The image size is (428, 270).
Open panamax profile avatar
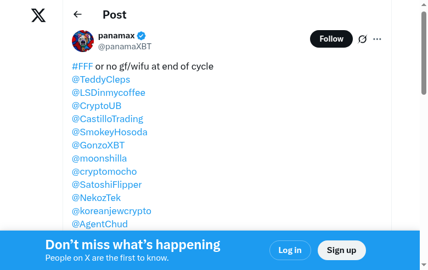(x=83, y=41)
